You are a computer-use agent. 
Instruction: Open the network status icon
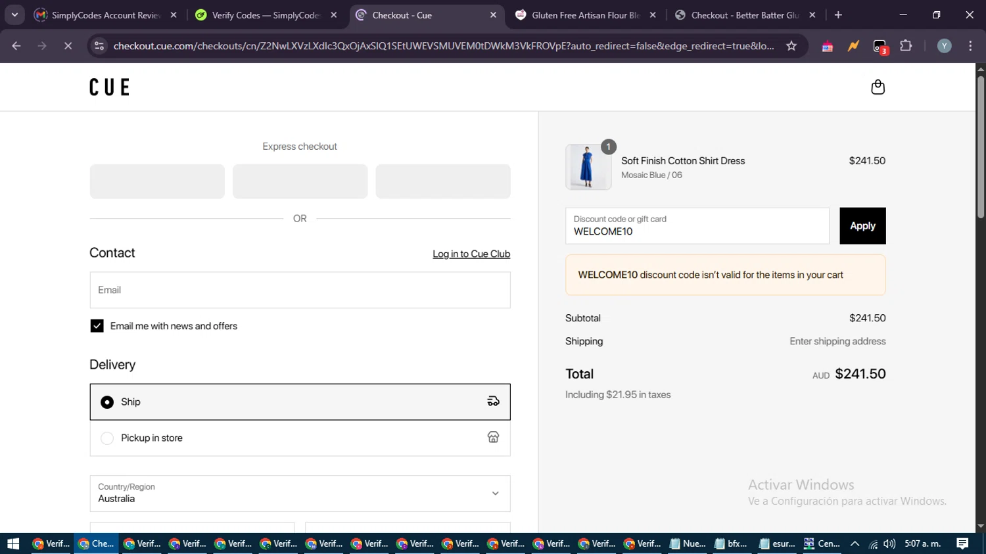pos(873,543)
